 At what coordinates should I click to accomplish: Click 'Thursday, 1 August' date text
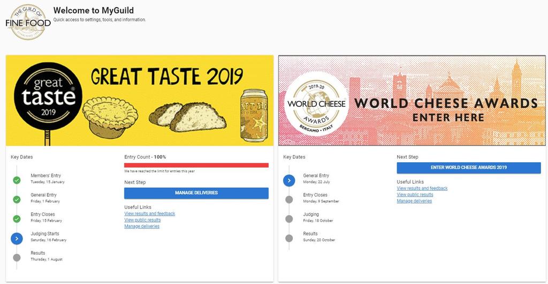[47, 259]
